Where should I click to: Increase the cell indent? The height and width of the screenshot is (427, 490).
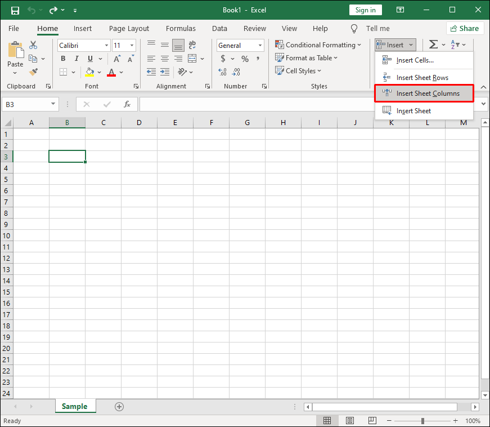pos(165,72)
